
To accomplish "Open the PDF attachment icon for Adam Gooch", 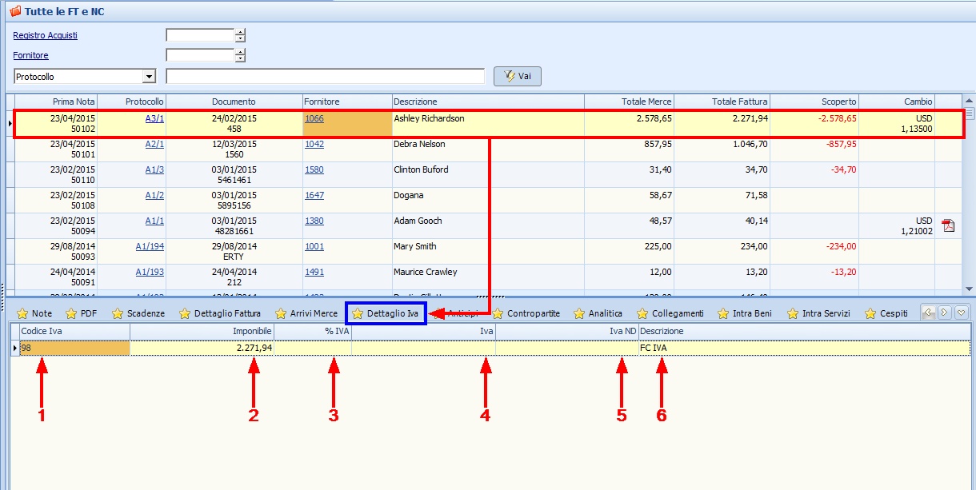I will pyautogui.click(x=948, y=225).
